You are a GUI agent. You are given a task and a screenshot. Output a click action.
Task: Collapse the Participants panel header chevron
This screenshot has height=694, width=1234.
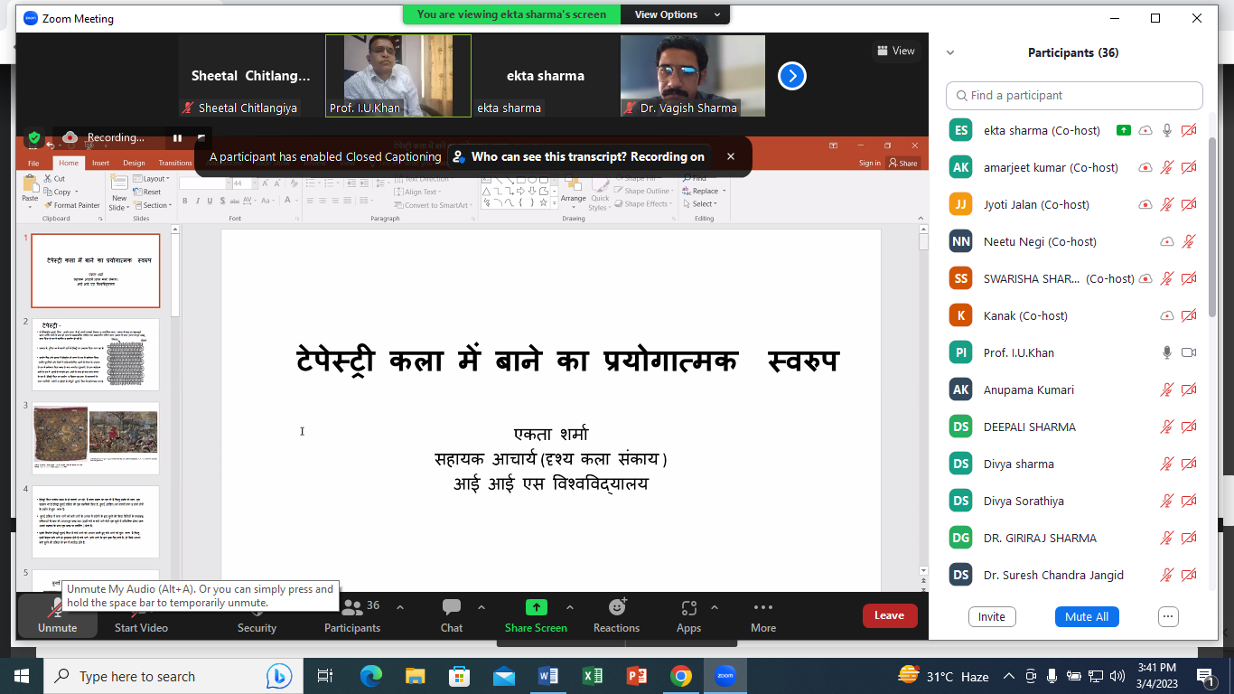[x=950, y=53]
